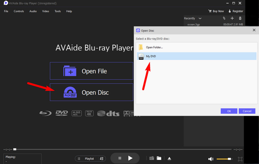Click the playlist sort order icon
Viewport: 259px width, 164px height.
[224, 18]
